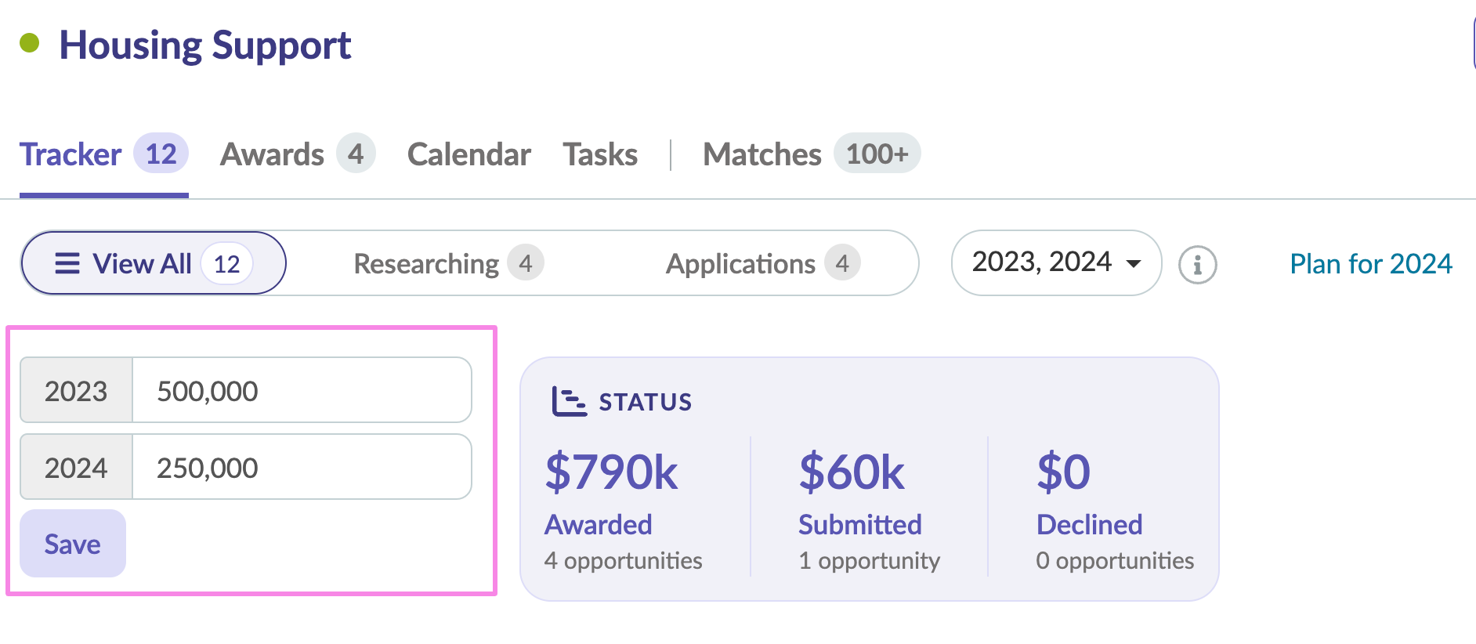Click the Status chart icon
This screenshot has height=644, width=1476.
pyautogui.click(x=569, y=401)
